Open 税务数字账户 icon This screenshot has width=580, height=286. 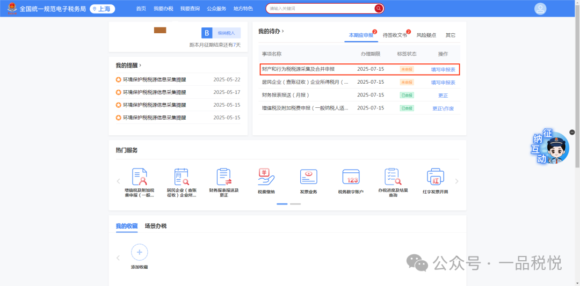pos(351,177)
